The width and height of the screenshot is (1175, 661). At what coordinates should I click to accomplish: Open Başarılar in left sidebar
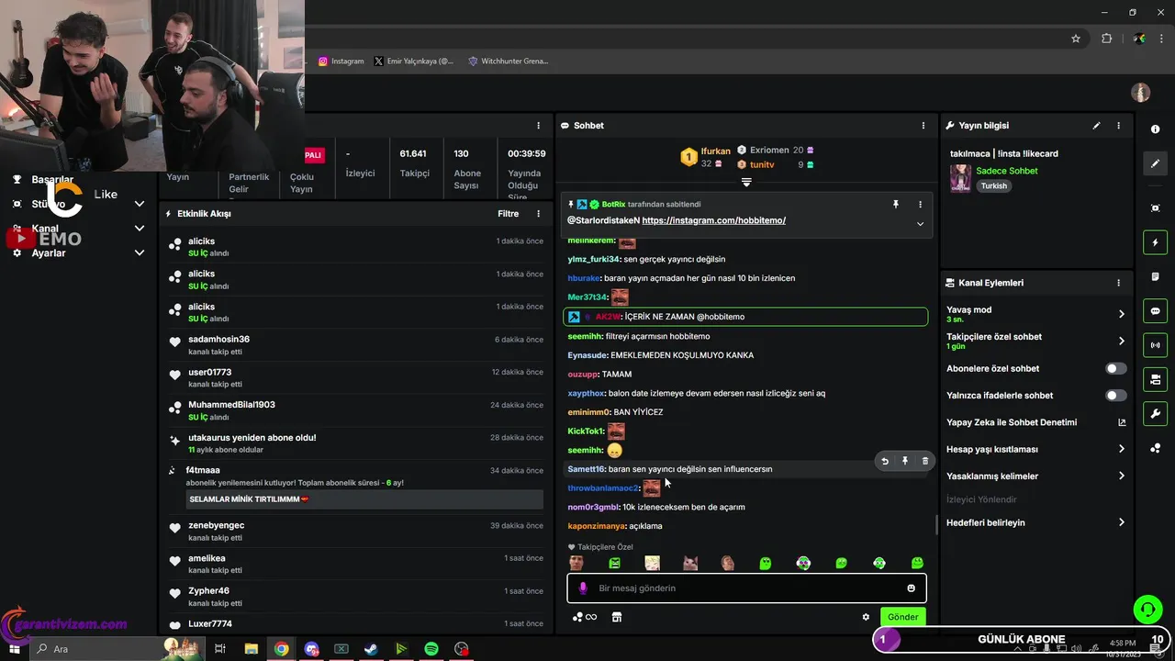52,180
